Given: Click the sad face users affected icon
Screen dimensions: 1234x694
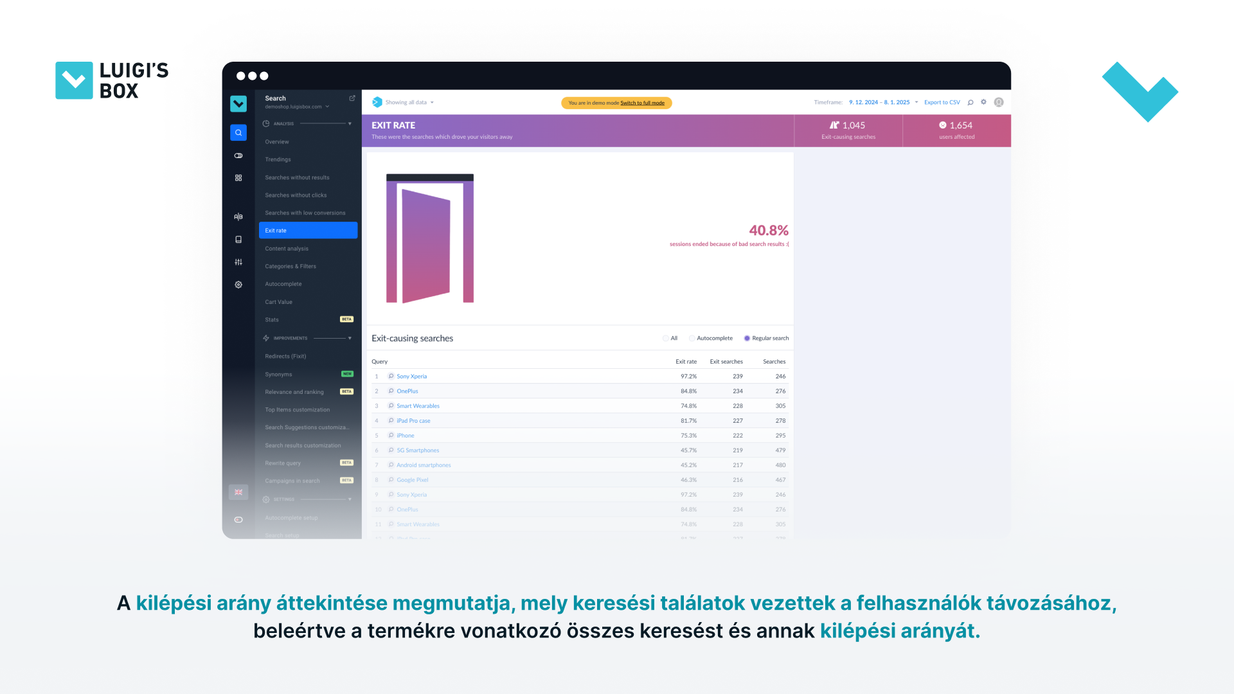Looking at the screenshot, I should pos(943,125).
